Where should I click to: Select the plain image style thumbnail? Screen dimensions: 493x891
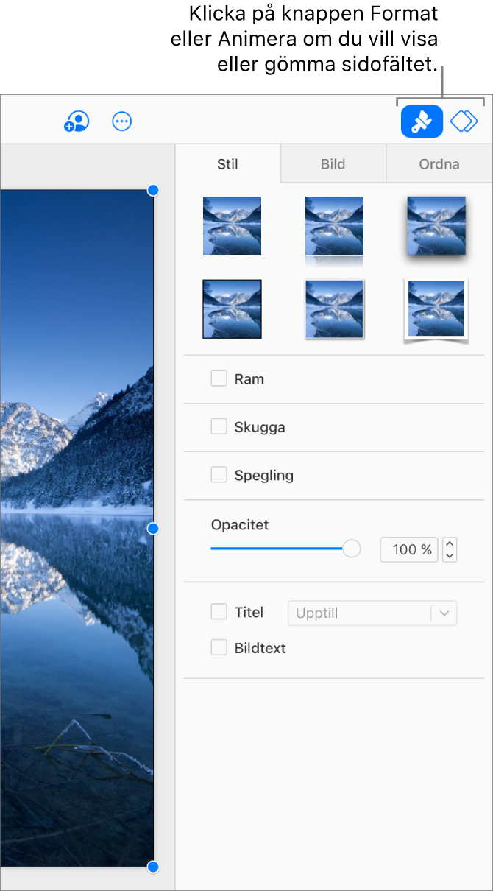[x=232, y=225]
